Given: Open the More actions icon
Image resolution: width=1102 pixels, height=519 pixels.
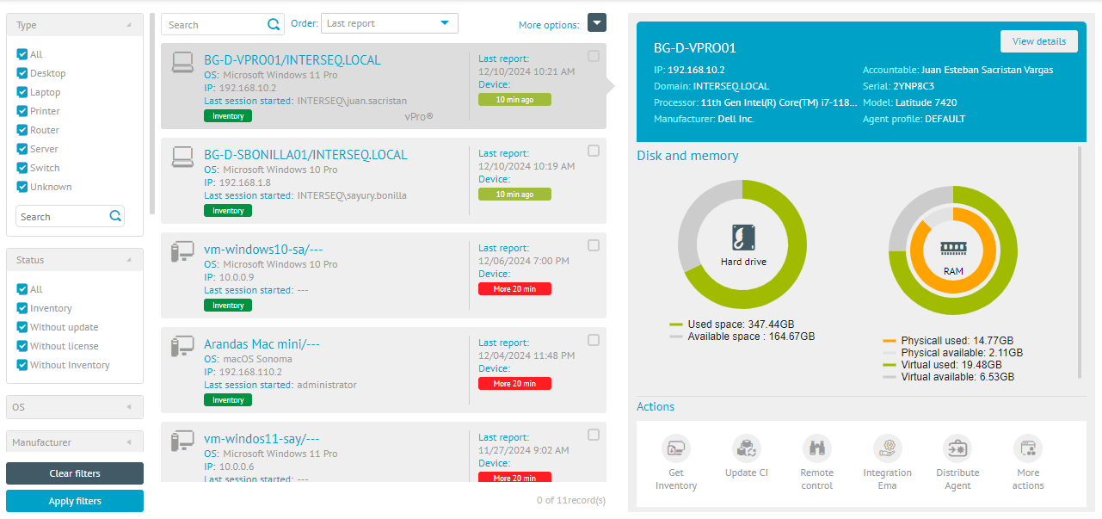Looking at the screenshot, I should (1028, 448).
